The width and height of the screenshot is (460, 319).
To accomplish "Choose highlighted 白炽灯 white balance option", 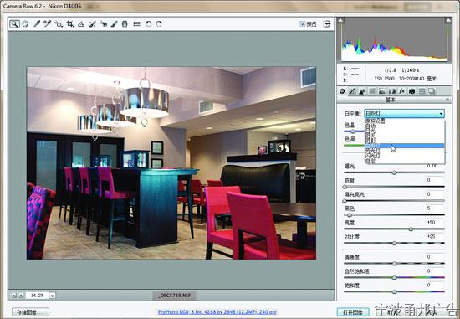I will [405, 146].
